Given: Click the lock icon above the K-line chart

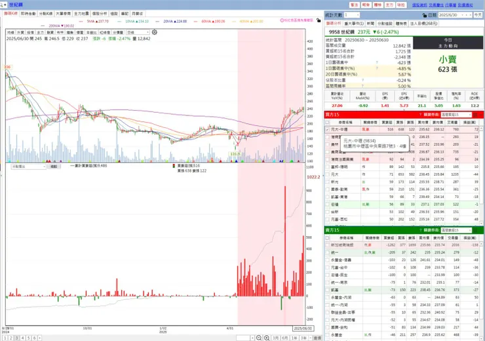Looking at the screenshot, I should pos(319,20).
